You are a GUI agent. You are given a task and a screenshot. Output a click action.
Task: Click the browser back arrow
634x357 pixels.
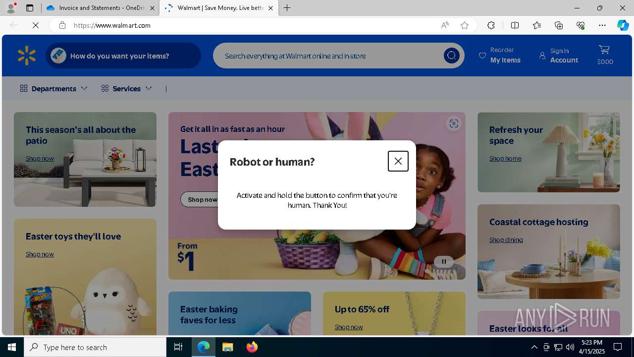(x=14, y=25)
